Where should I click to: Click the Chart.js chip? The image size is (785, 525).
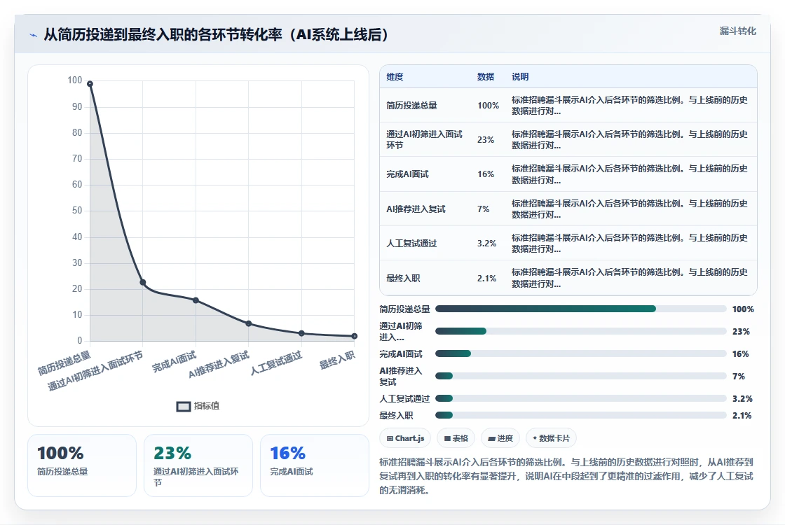pos(405,438)
